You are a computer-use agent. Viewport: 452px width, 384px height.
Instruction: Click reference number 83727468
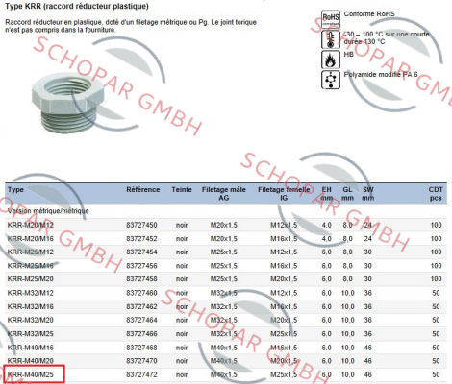point(141,348)
